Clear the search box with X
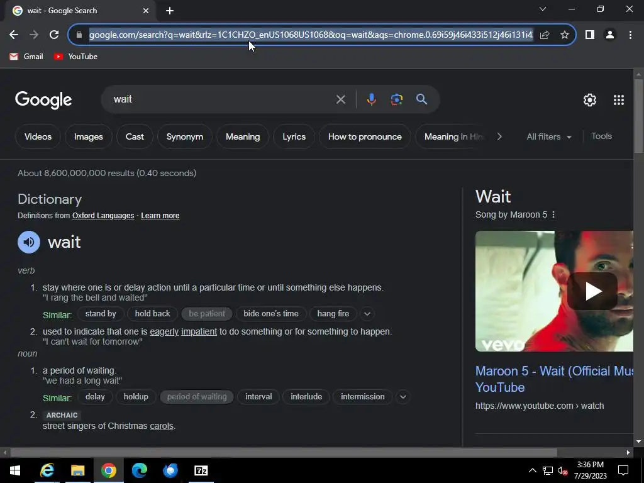The width and height of the screenshot is (644, 483). pyautogui.click(x=340, y=99)
